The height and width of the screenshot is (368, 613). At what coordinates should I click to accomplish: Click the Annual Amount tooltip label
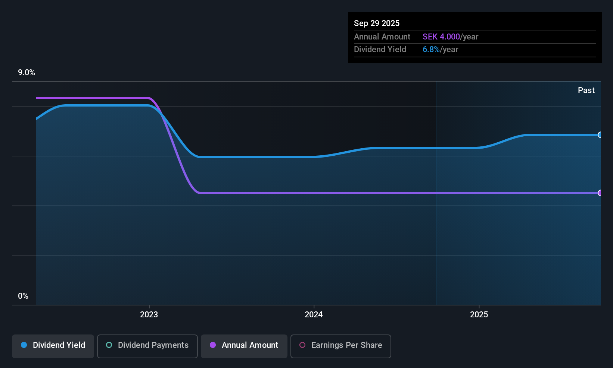(x=382, y=37)
